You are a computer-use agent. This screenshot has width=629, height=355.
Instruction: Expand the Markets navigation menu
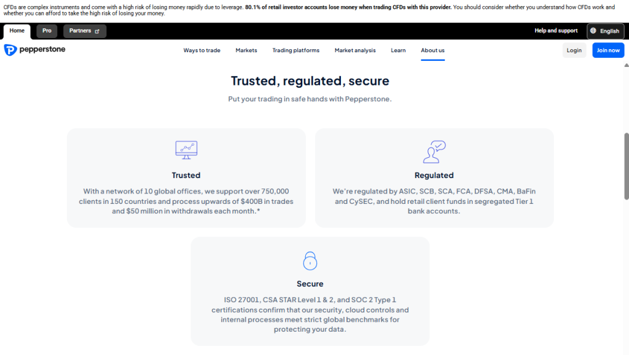[246, 50]
